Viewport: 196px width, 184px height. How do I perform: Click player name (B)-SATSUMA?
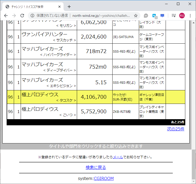[123, 37]
